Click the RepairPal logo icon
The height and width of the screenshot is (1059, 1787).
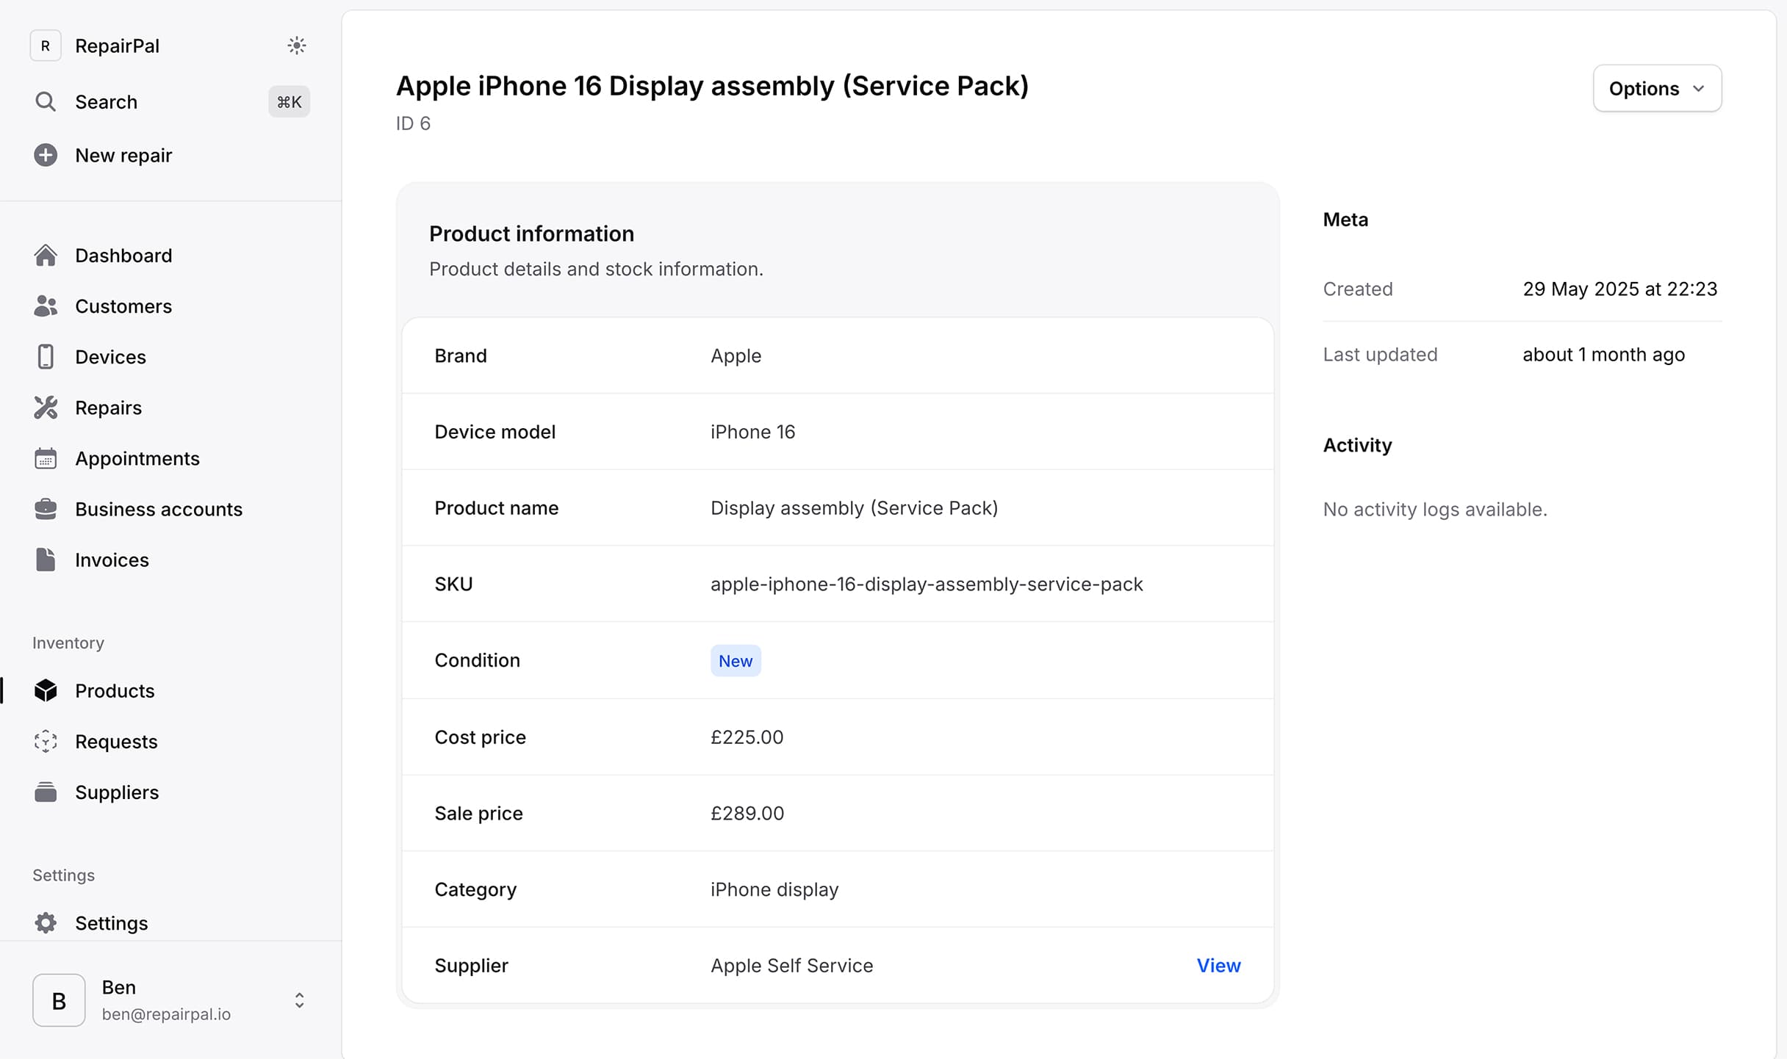coord(46,46)
